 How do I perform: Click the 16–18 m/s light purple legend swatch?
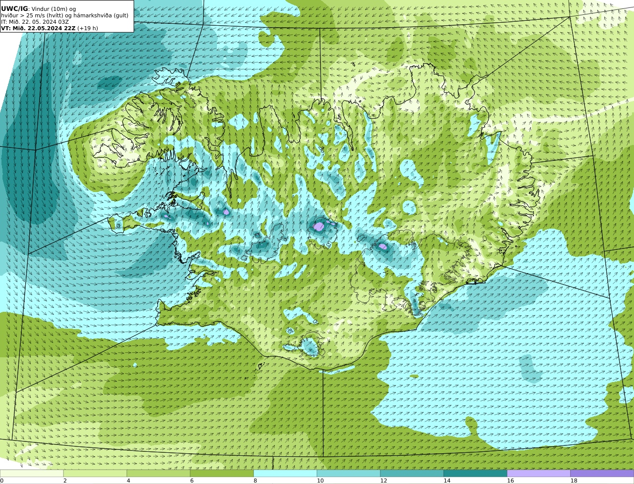coord(539,473)
